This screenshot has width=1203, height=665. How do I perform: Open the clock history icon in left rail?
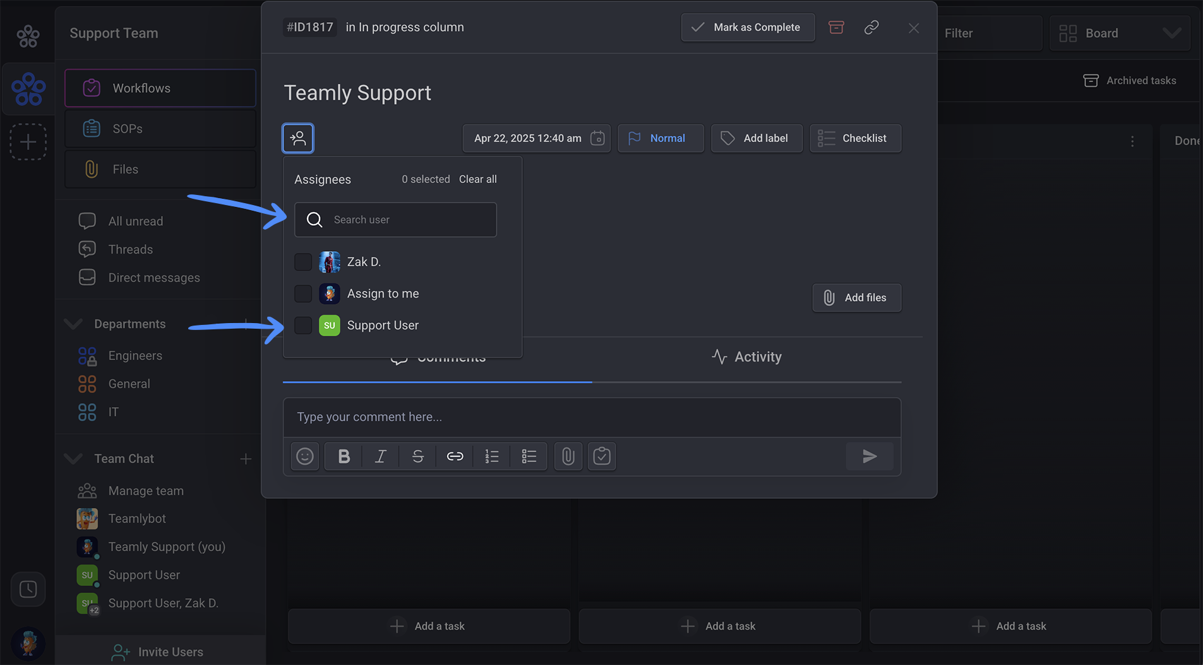click(28, 589)
